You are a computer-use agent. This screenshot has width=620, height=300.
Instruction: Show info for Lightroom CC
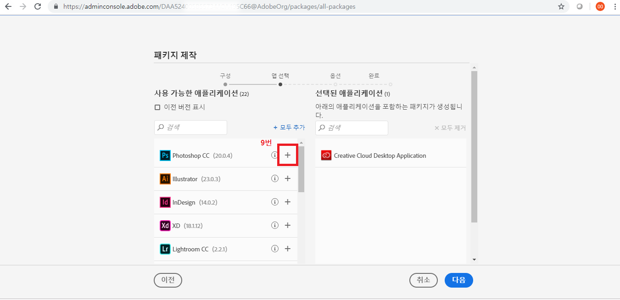click(x=275, y=249)
